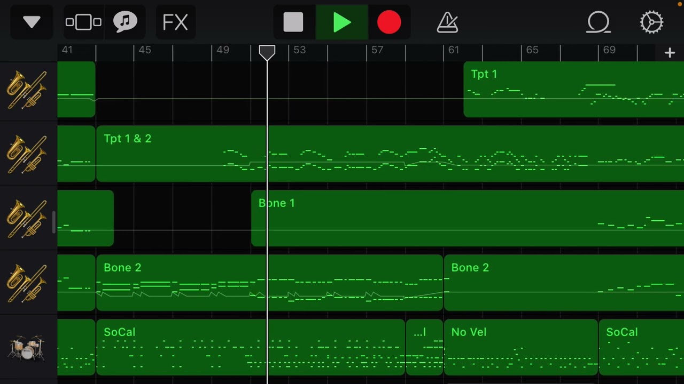Select the short drum region labeled ...l

424,347
